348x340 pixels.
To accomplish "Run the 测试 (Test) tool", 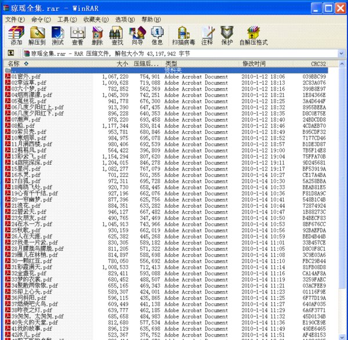I will (x=57, y=35).
